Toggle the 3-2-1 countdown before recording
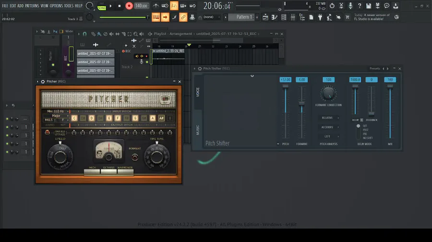The height and width of the screenshot is (242, 432). click(x=174, y=6)
